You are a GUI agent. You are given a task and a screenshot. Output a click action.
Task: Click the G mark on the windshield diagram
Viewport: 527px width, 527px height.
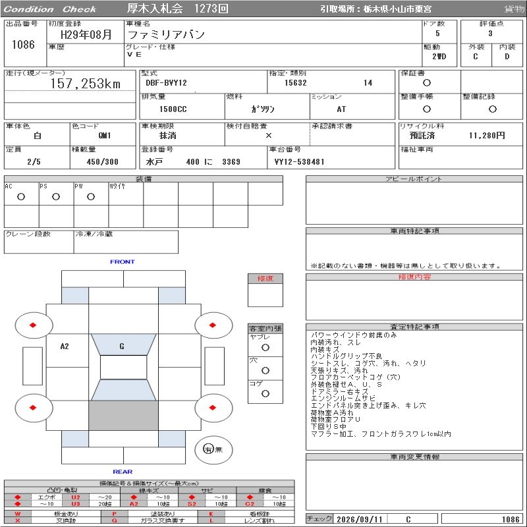click(x=122, y=347)
